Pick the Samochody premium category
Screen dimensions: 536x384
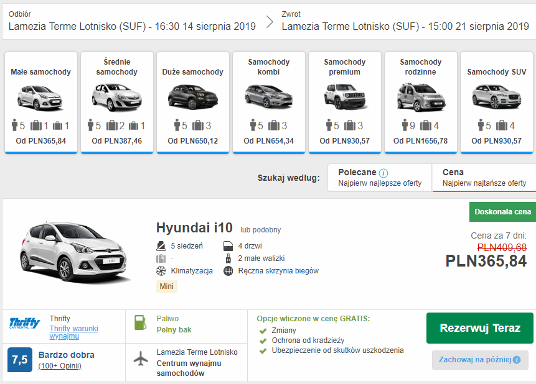345,103
